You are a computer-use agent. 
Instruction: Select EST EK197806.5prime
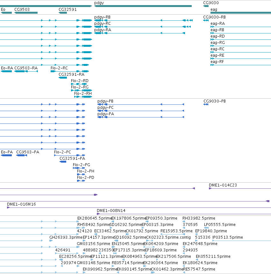113,221
